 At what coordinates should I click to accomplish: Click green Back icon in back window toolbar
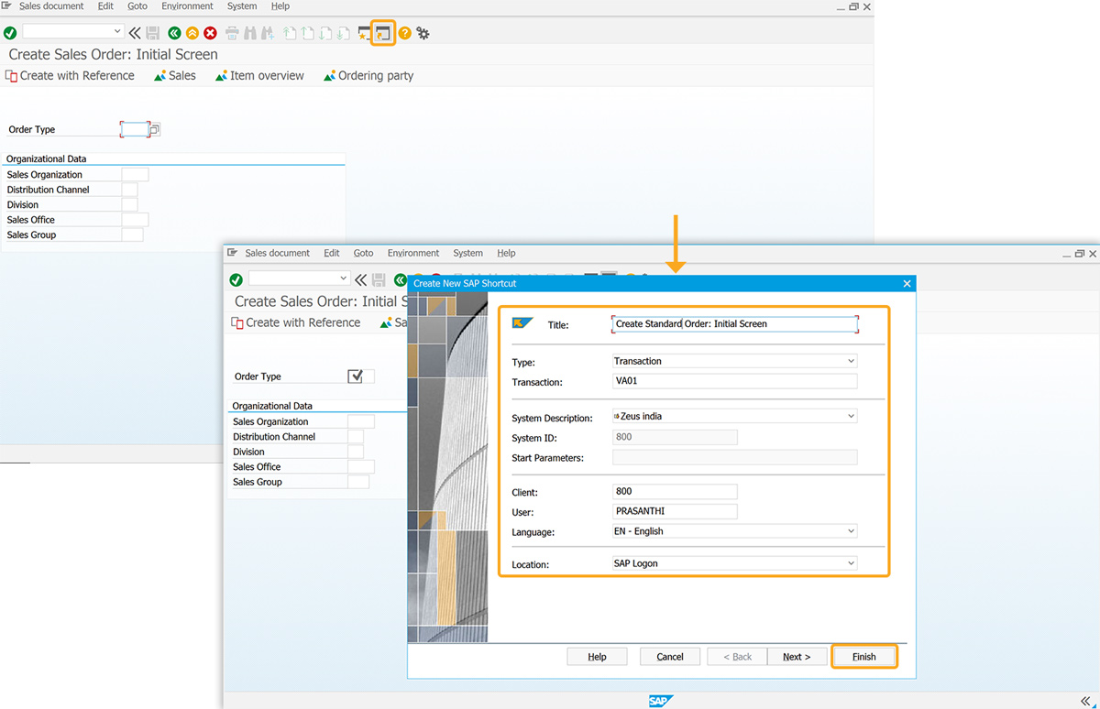tap(174, 33)
